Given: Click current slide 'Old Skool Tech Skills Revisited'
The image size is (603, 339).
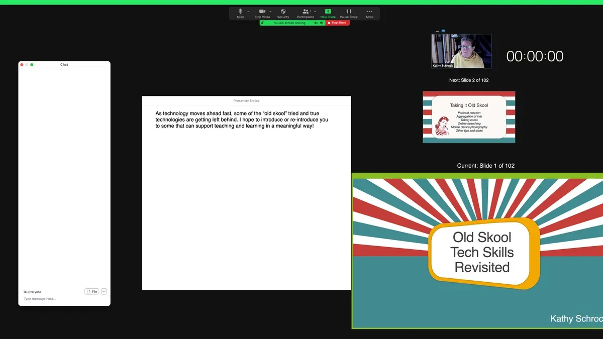Looking at the screenshot, I should [477, 251].
